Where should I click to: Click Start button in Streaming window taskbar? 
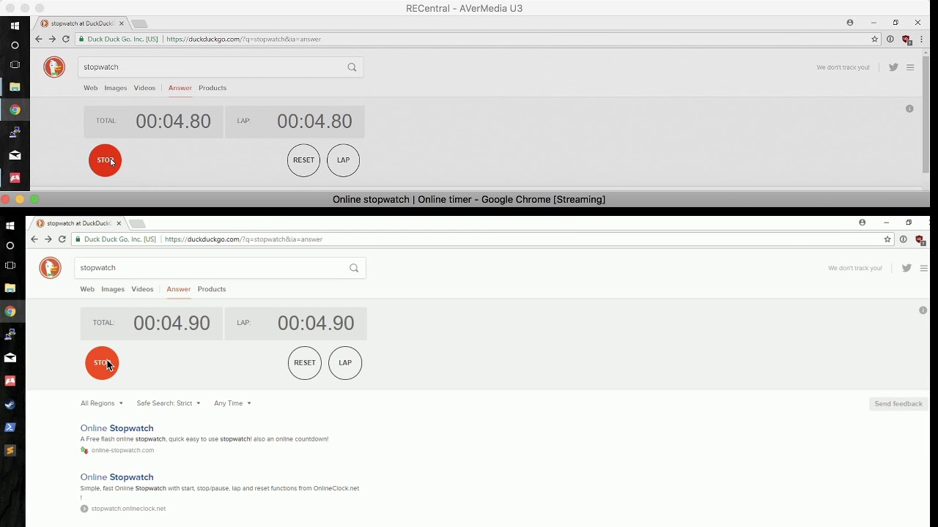10,226
